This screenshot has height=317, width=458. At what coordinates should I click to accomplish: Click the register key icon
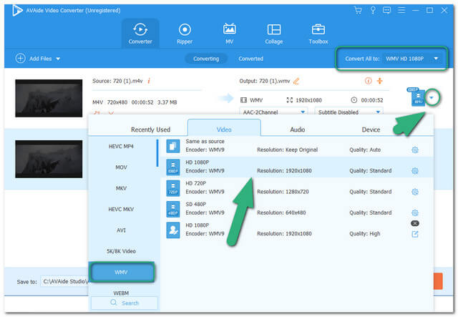373,11
